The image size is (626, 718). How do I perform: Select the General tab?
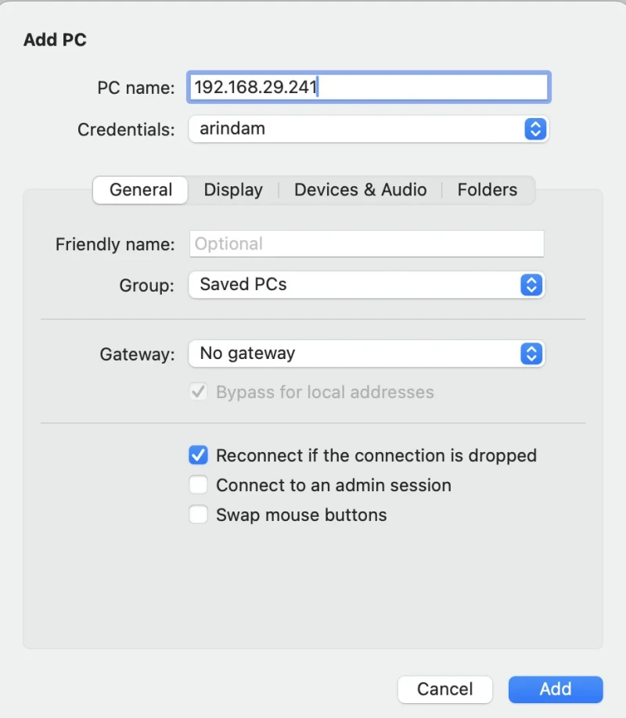pyautogui.click(x=140, y=190)
